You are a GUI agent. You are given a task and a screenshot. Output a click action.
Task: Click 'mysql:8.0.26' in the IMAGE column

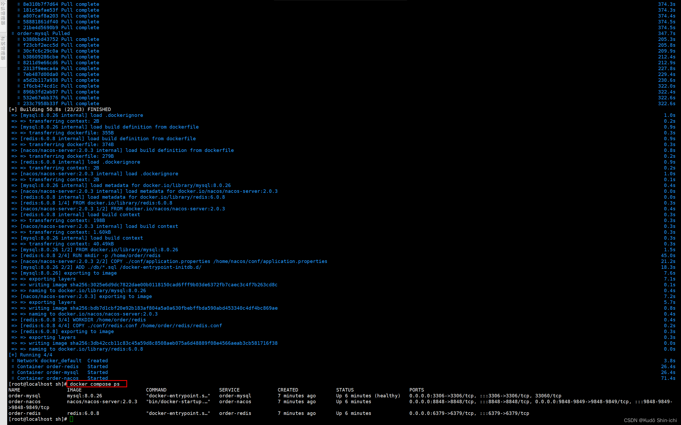pos(84,396)
